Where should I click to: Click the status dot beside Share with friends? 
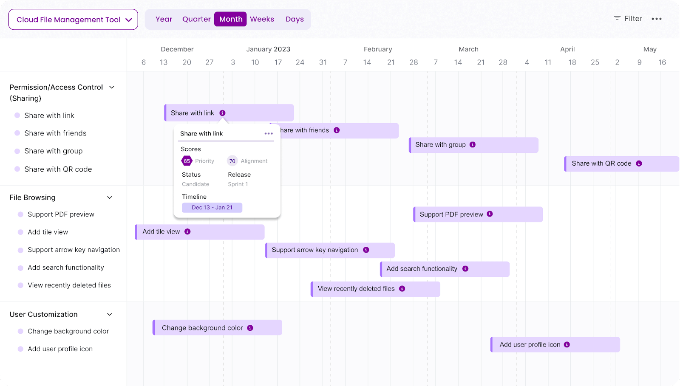17,133
